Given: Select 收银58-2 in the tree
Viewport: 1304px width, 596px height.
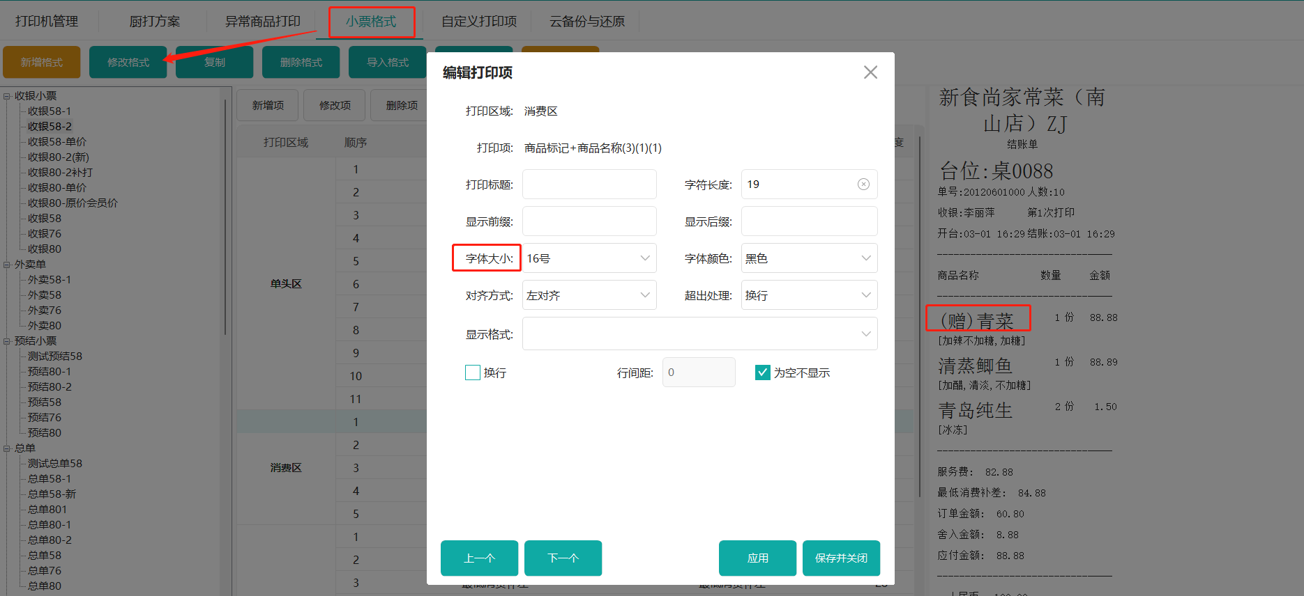Looking at the screenshot, I should click(50, 127).
